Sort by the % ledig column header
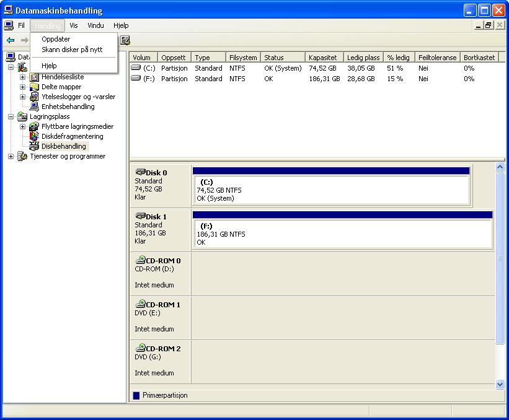 pos(399,58)
